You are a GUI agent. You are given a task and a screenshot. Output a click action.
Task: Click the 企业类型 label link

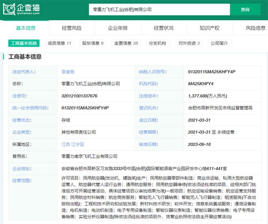pos(22,132)
